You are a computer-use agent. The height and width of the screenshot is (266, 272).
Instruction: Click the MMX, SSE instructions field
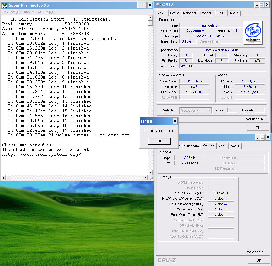pos(222,66)
